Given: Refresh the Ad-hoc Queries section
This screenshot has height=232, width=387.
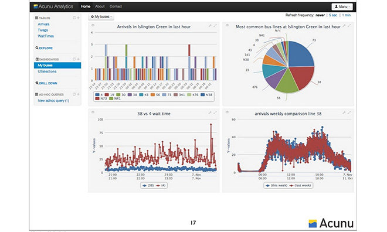Looking at the screenshot, I should [74, 94].
